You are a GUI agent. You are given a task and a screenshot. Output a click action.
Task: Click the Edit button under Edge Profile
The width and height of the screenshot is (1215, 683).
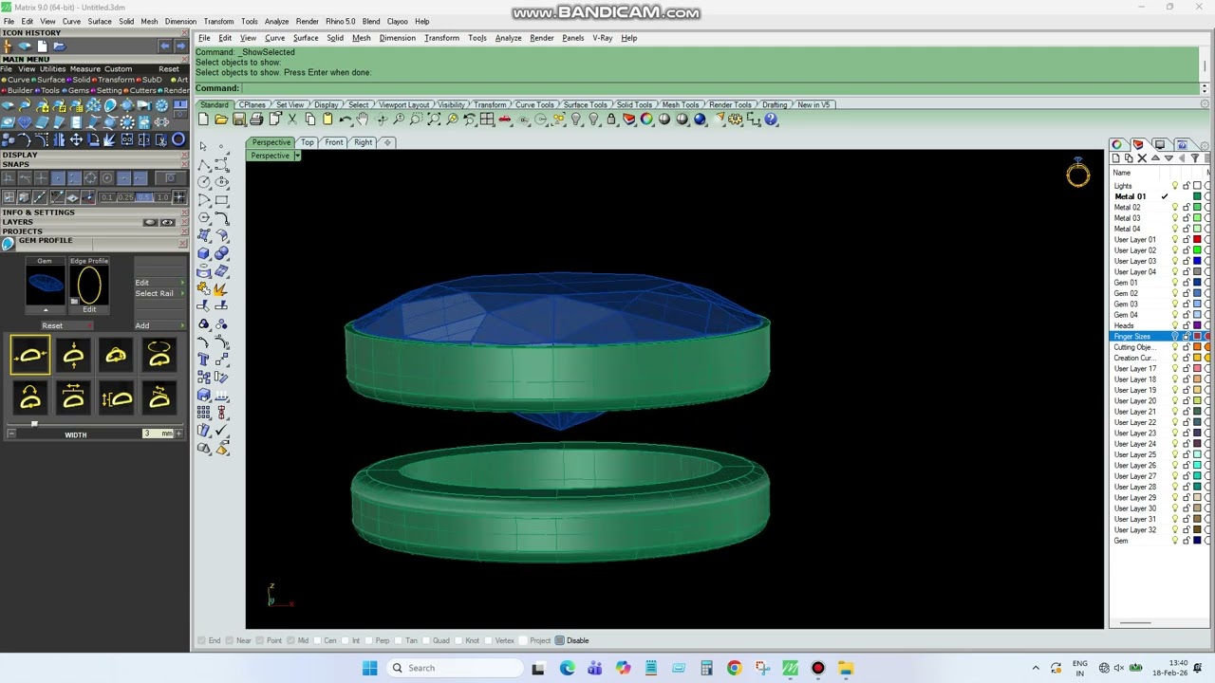tap(89, 309)
